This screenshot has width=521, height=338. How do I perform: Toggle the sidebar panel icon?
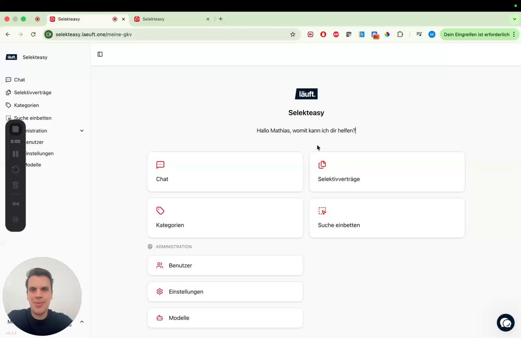tap(100, 54)
